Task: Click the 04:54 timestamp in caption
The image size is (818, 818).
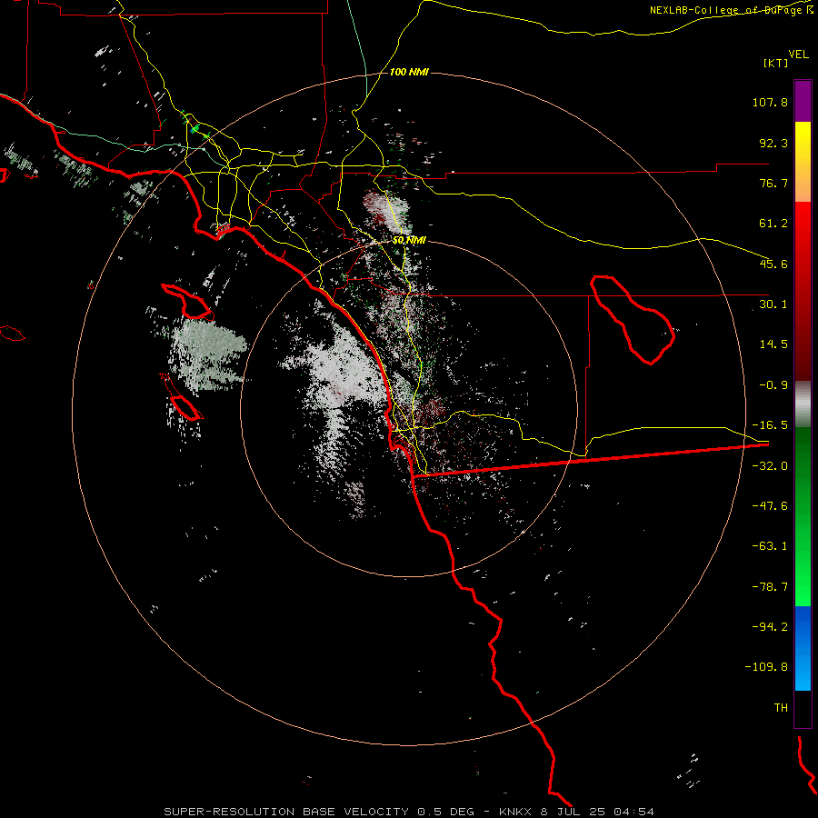Action: [x=633, y=812]
